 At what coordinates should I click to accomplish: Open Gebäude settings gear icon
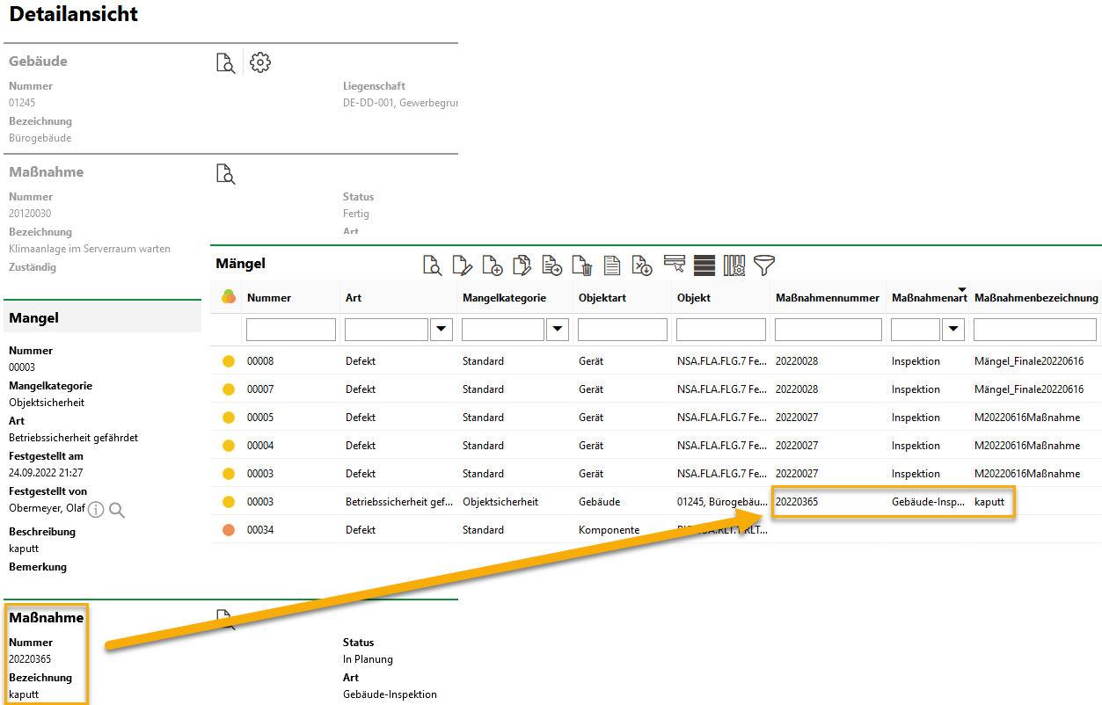[260, 62]
